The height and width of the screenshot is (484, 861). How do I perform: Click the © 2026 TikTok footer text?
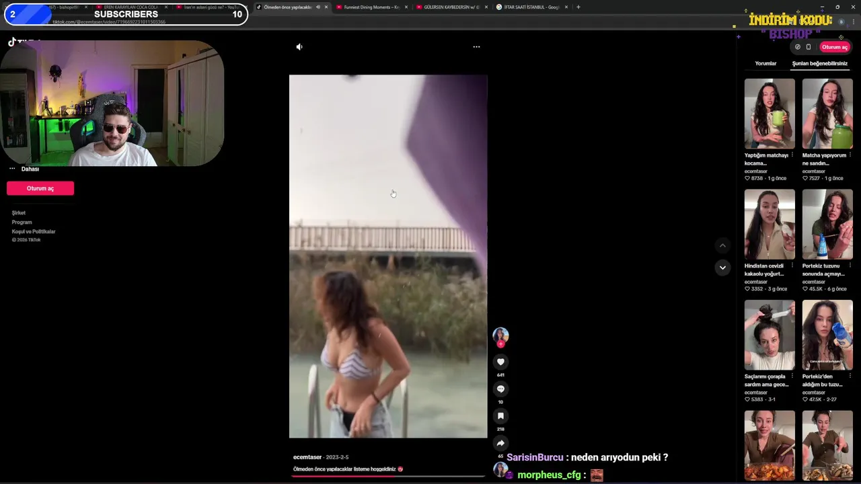tap(26, 240)
